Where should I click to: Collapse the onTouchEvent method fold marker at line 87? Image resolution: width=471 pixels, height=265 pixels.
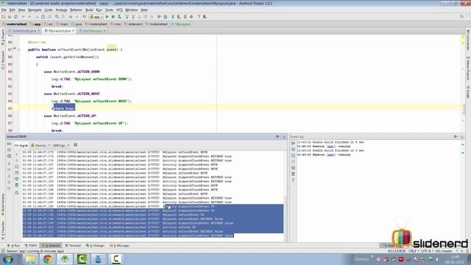pyautogui.click(x=19, y=49)
